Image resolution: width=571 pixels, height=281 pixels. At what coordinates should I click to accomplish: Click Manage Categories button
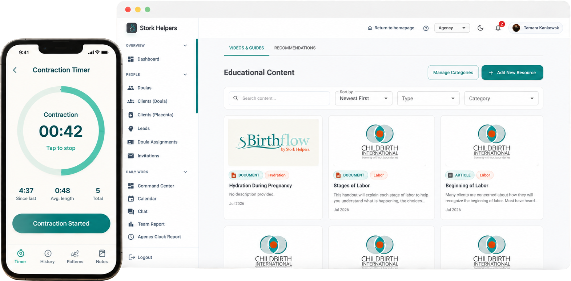(x=453, y=73)
